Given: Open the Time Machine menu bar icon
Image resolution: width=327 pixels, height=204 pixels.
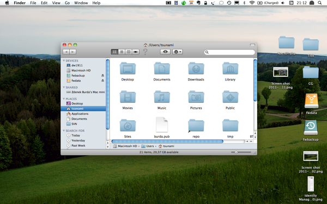Looking at the screenshot, I should coord(229,3).
